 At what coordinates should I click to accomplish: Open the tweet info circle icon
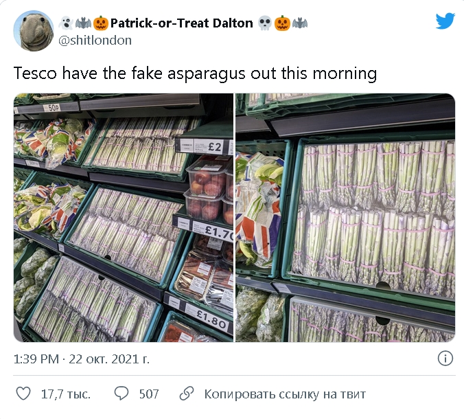click(445, 359)
